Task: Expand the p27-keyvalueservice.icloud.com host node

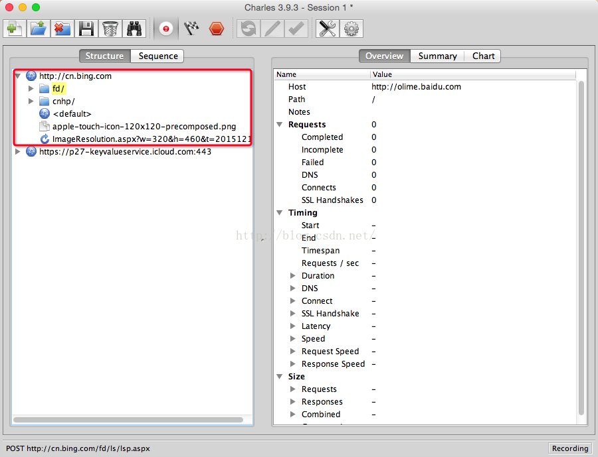Action: point(17,152)
